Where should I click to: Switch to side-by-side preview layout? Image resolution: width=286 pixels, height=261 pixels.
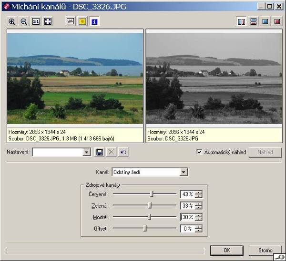tap(242, 21)
